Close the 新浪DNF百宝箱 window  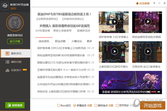click(x=164, y=3)
